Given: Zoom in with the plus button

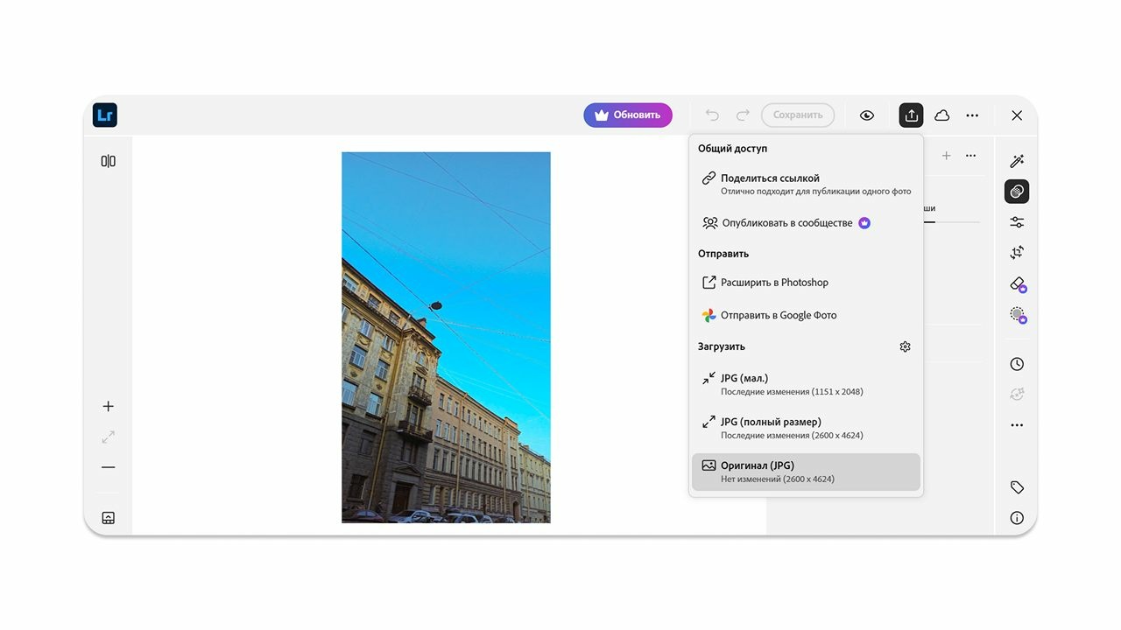Looking at the screenshot, I should pyautogui.click(x=108, y=406).
